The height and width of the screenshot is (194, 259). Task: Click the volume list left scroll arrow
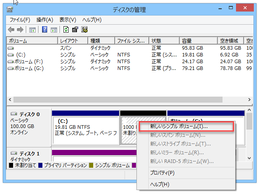10,100
